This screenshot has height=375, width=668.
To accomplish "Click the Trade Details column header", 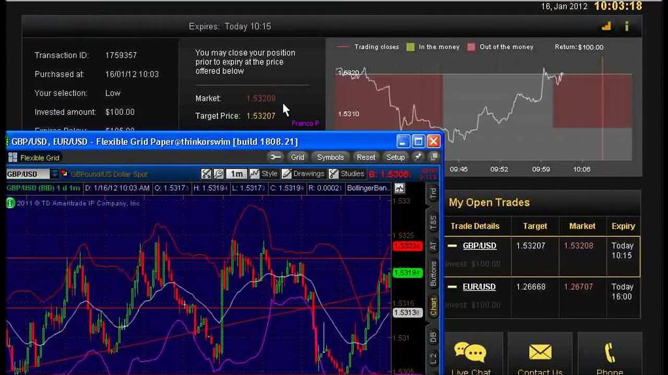I will point(475,226).
